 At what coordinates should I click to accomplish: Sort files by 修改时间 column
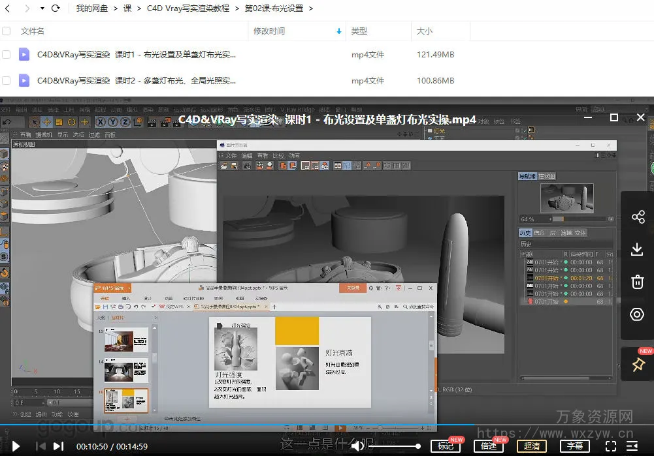click(269, 31)
